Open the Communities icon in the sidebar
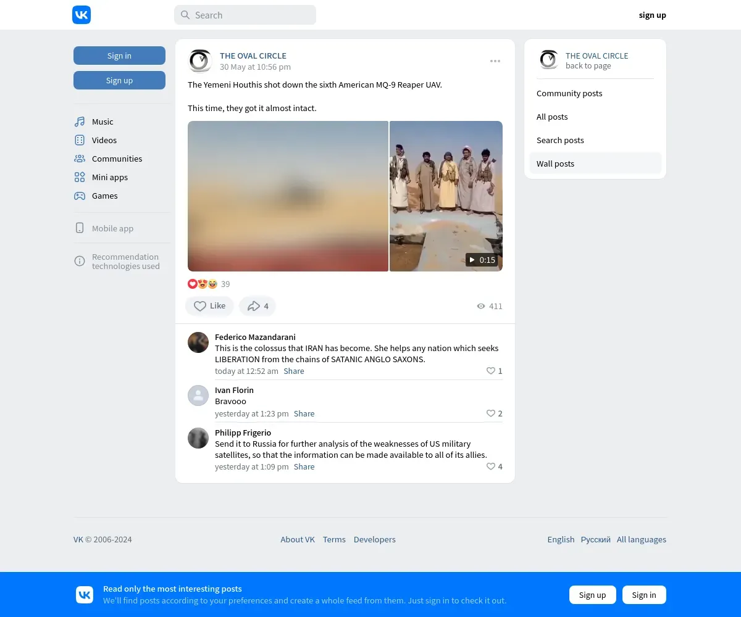The image size is (741, 617). [x=80, y=159]
